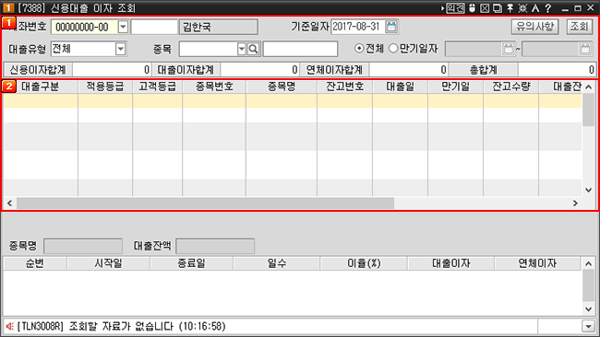This screenshot has width=600, height=337.
Task: Click the pushpin icon in title bar
Action: 510,8
